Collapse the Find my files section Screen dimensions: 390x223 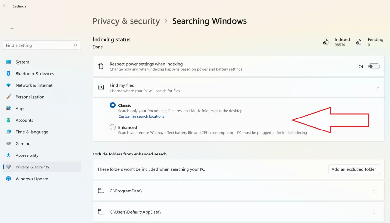coord(377,88)
